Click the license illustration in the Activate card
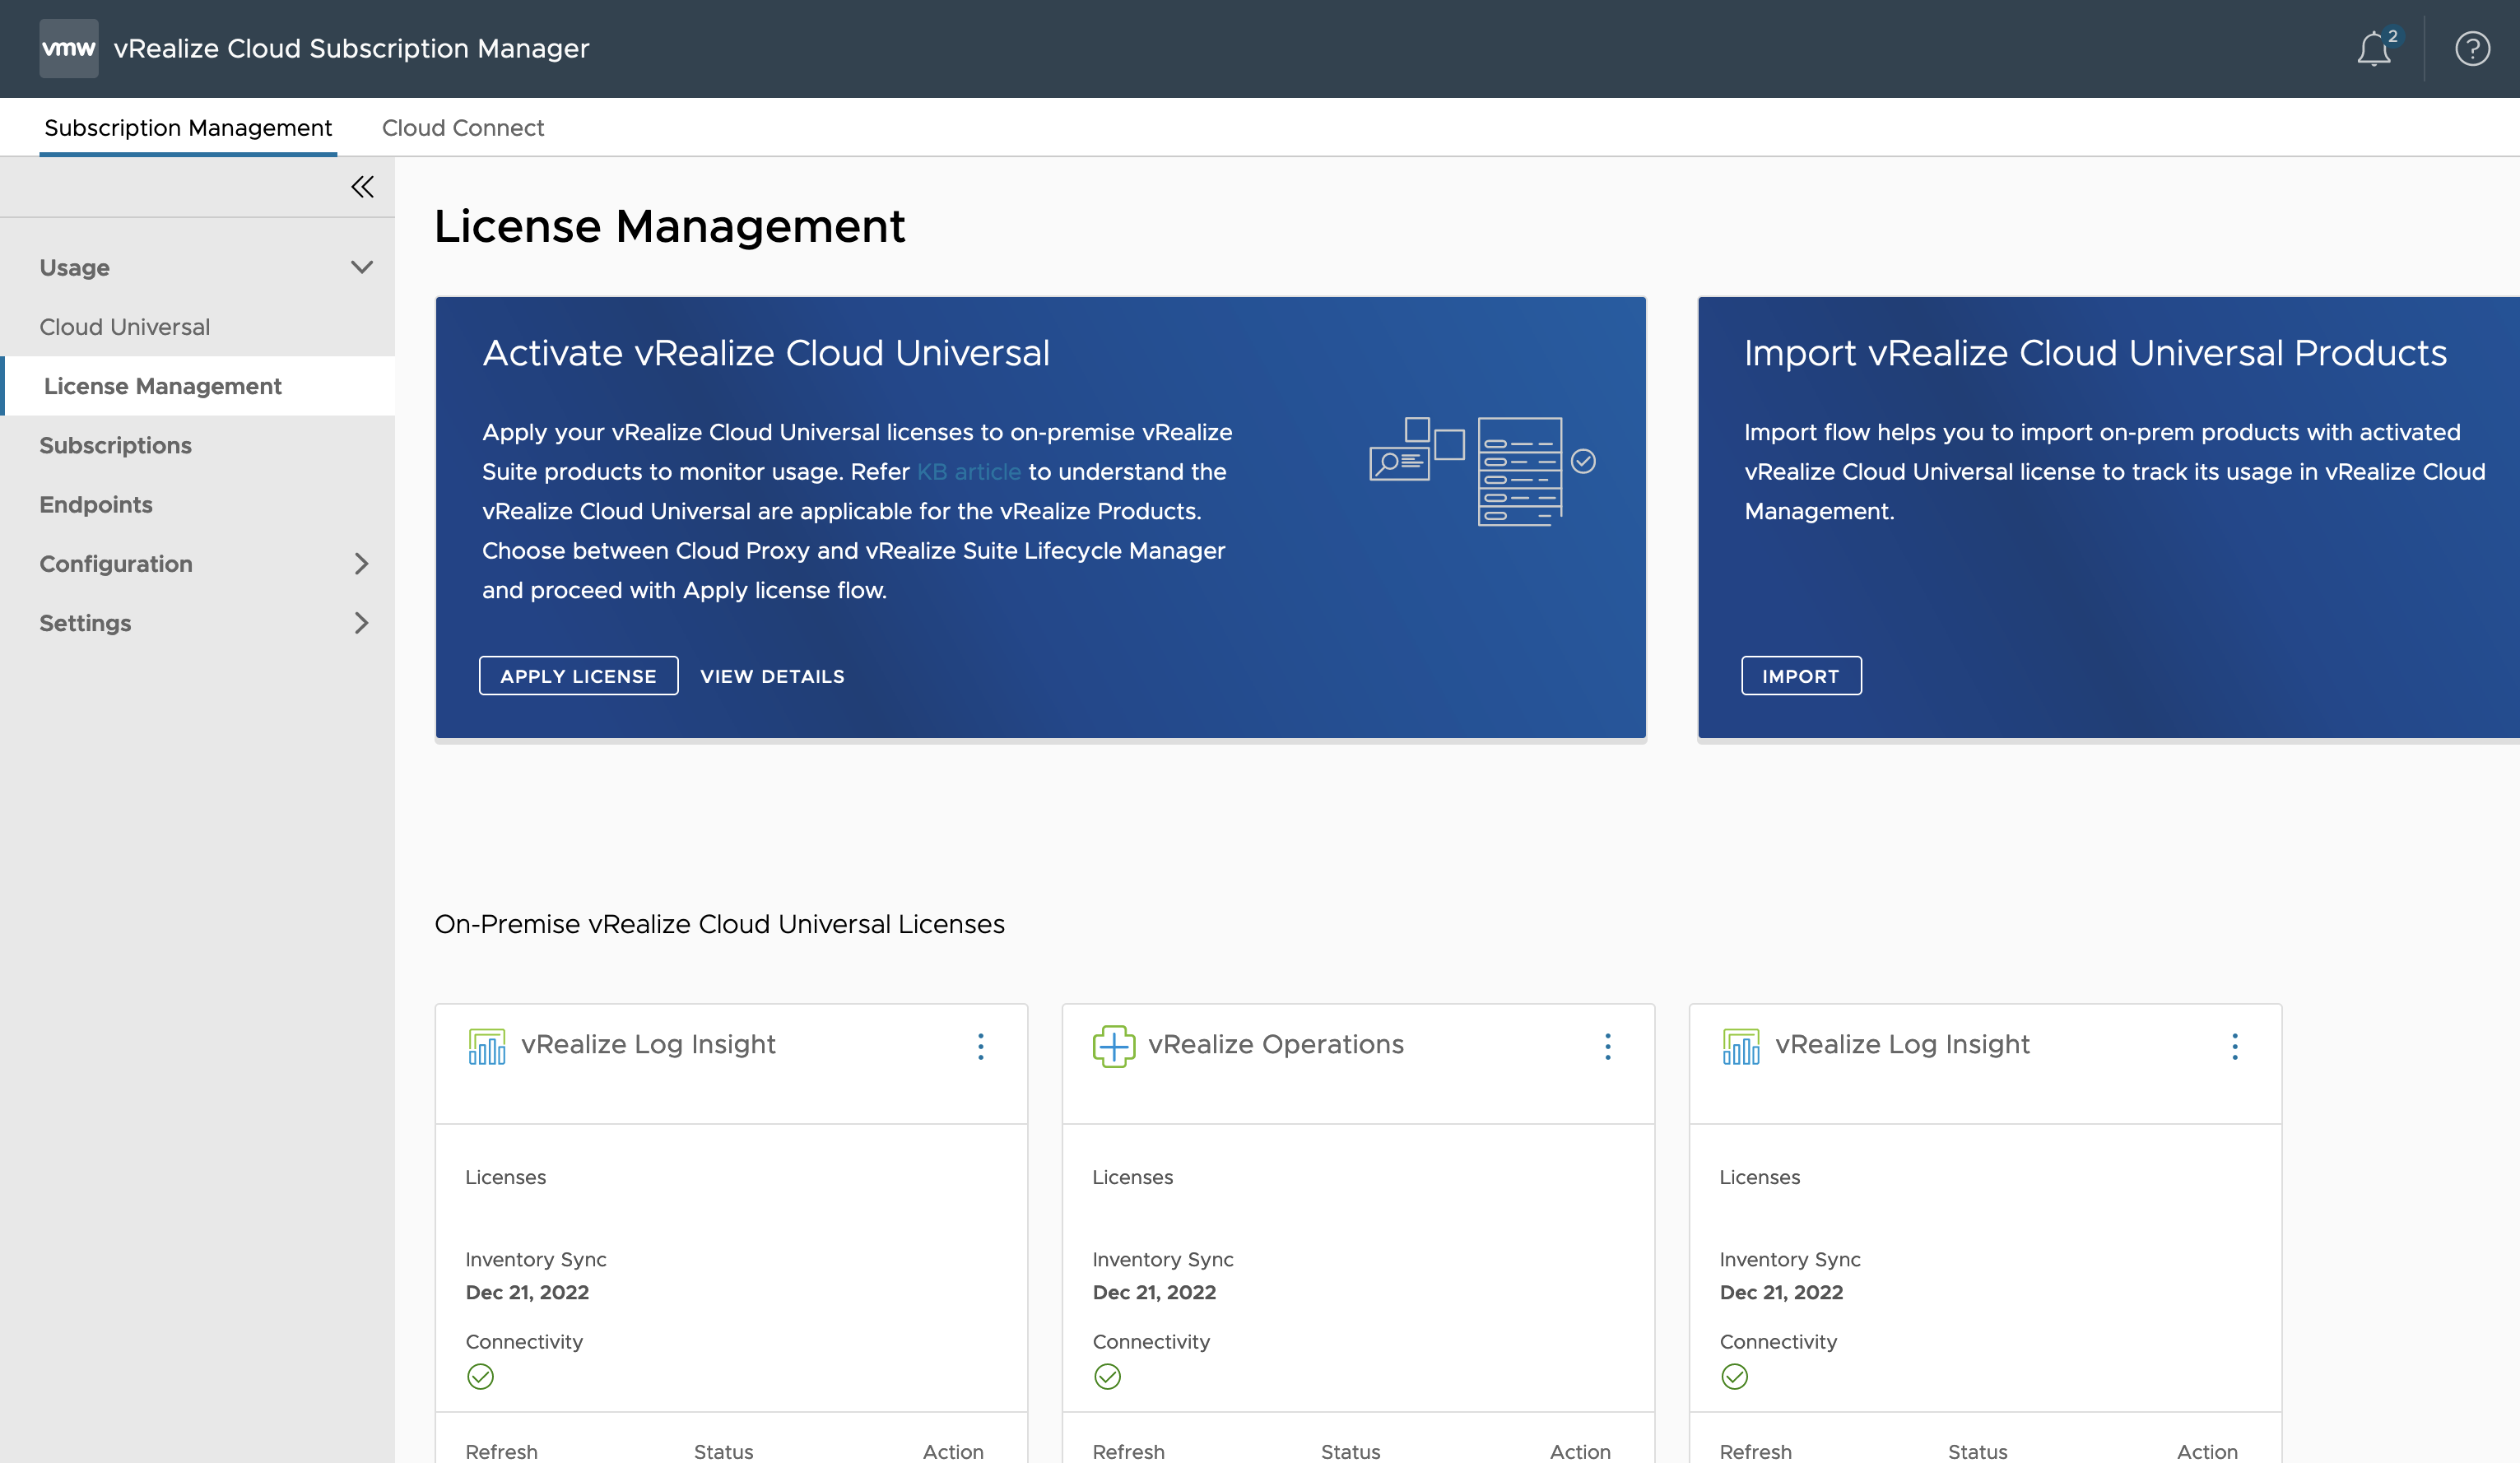 coord(1481,471)
